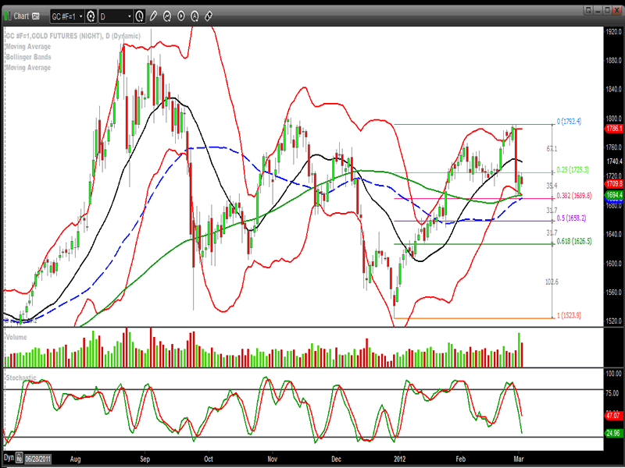Screen dimensions: 625x468
Task: Click the 1920.0 price axis label
Action: point(614,31)
